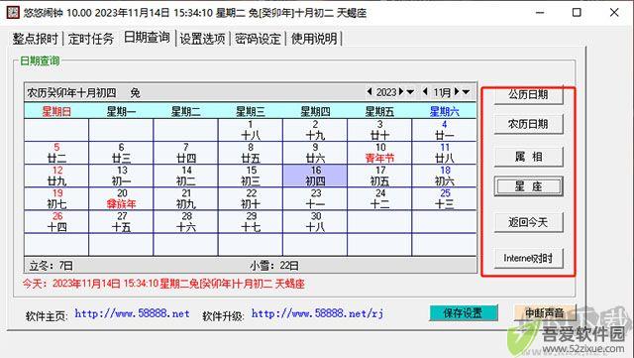Select November 8 廿五 in calendar
This screenshot has width=634, height=358.
251,153
